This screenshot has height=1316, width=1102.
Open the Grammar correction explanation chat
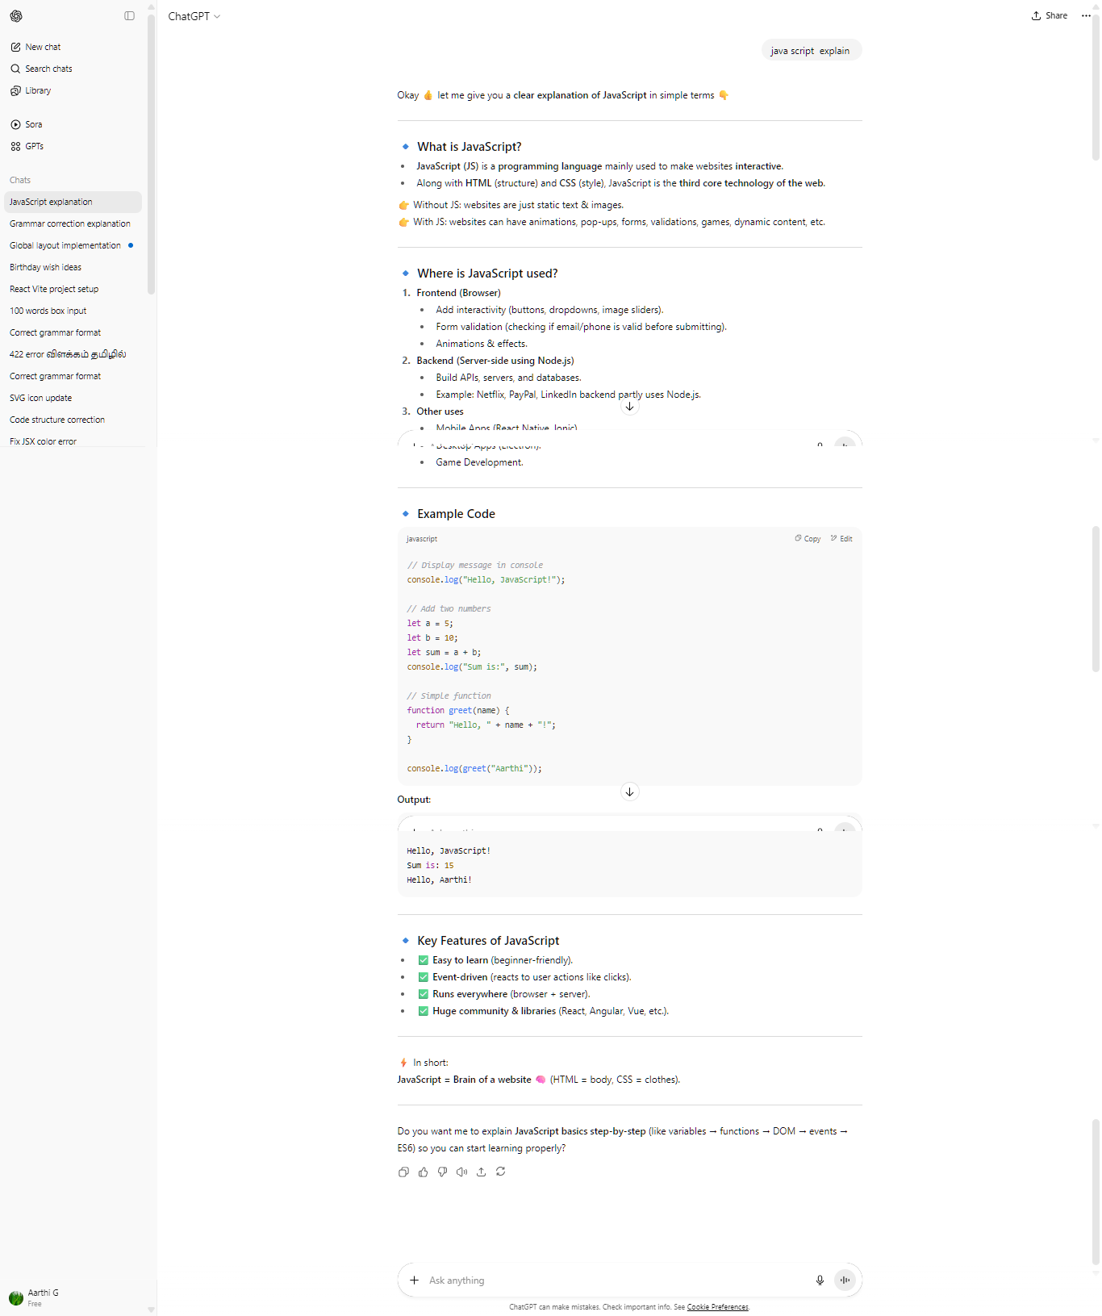click(x=70, y=224)
